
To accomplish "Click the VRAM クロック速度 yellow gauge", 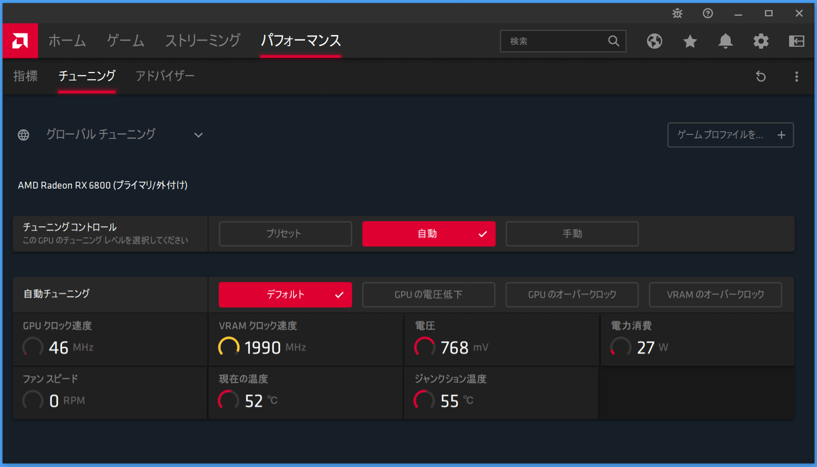I will [x=229, y=347].
